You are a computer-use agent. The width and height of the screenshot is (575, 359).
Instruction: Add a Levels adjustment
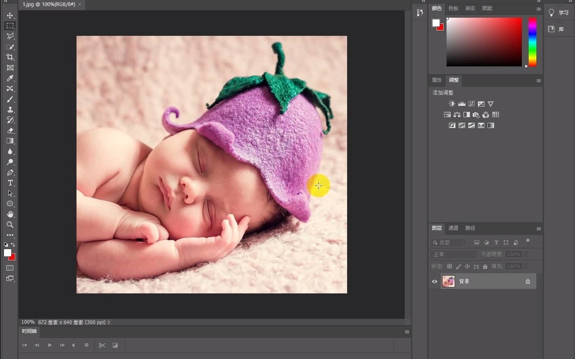461,104
